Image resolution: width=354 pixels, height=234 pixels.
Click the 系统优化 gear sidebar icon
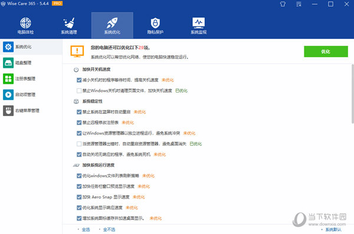click(8, 47)
